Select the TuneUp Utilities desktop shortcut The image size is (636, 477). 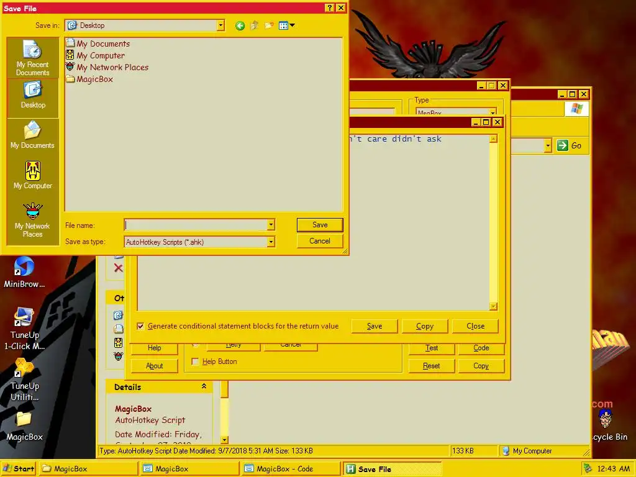(x=24, y=379)
